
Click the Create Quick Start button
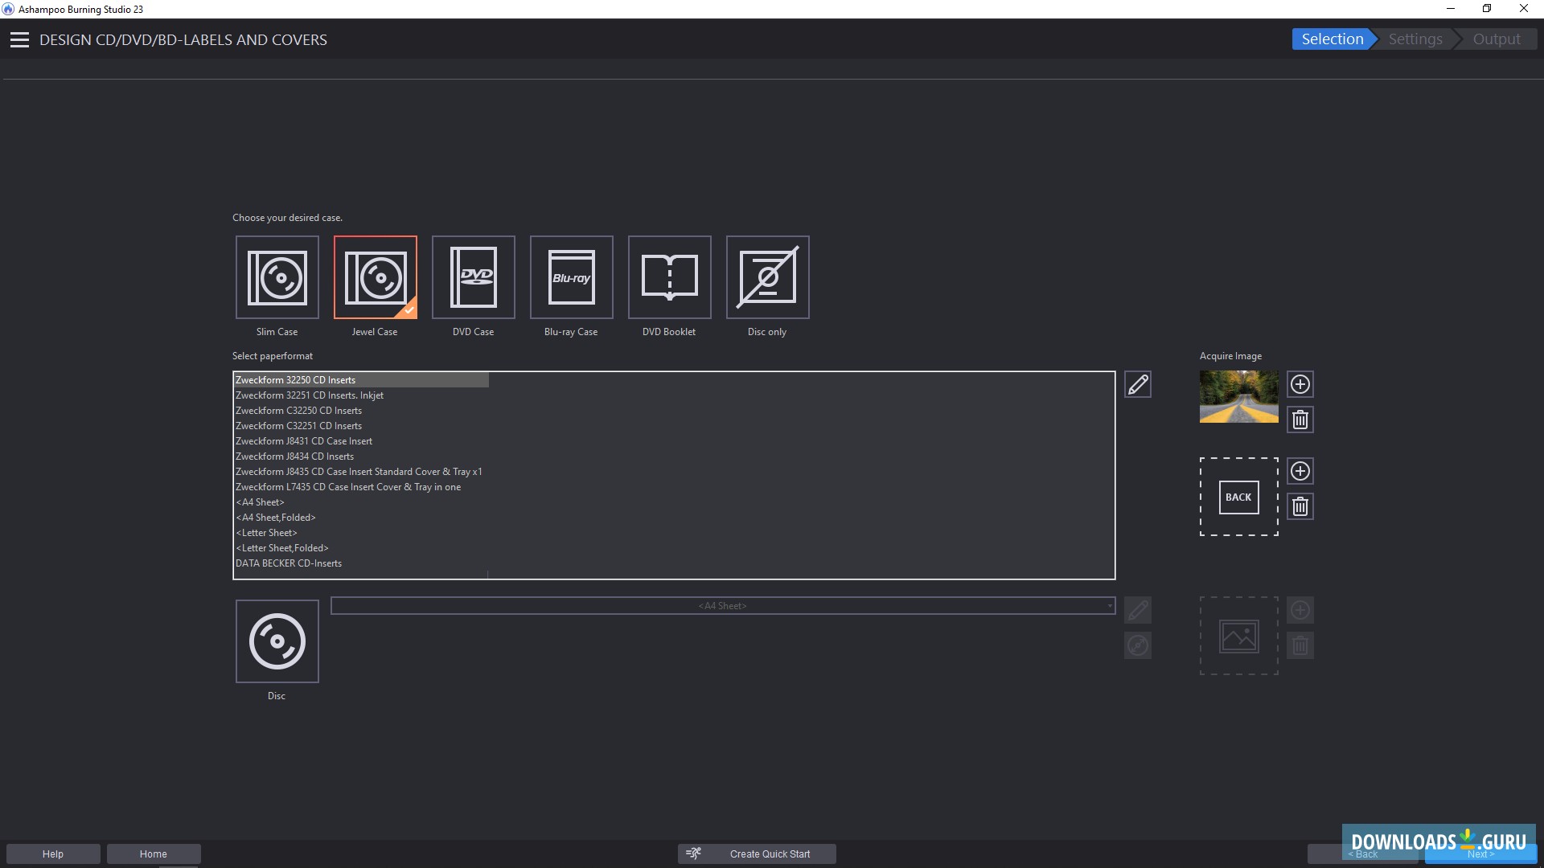(x=757, y=854)
